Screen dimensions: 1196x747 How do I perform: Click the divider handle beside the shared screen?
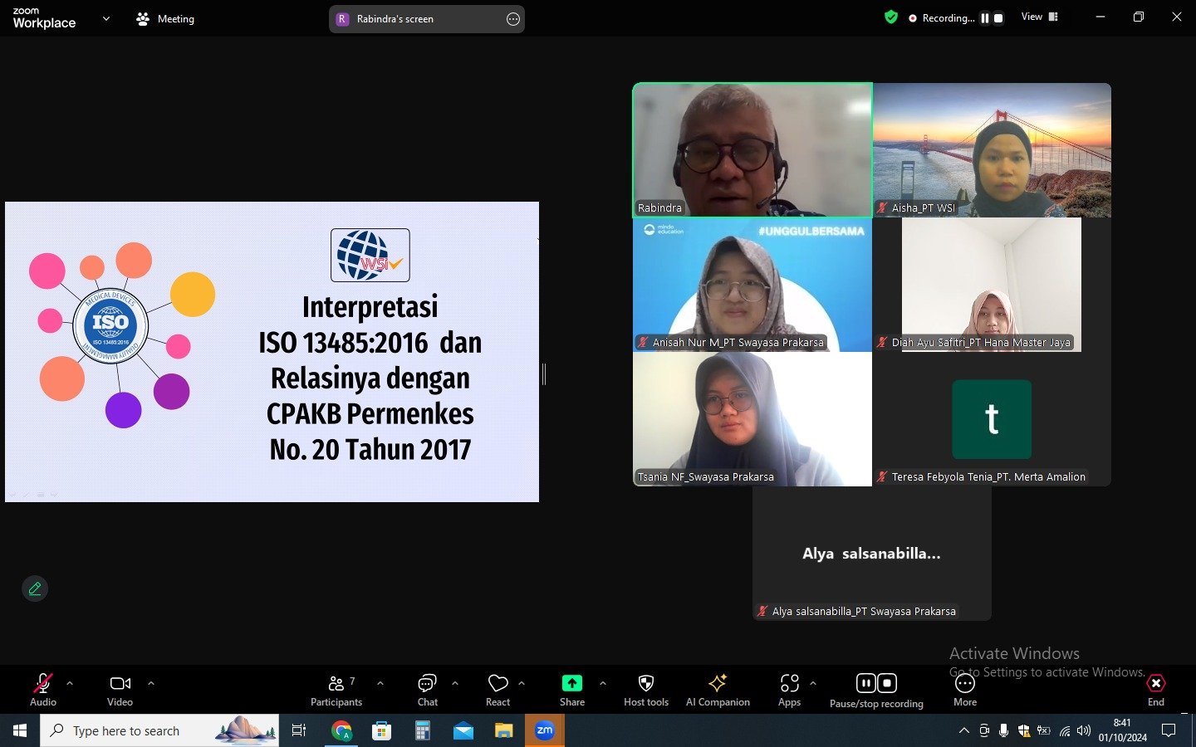(x=544, y=374)
